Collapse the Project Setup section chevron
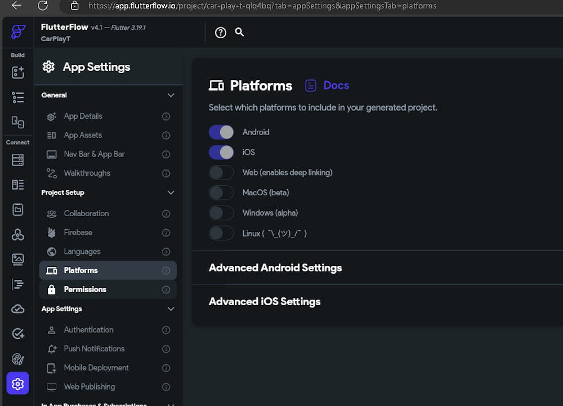 pyautogui.click(x=171, y=193)
